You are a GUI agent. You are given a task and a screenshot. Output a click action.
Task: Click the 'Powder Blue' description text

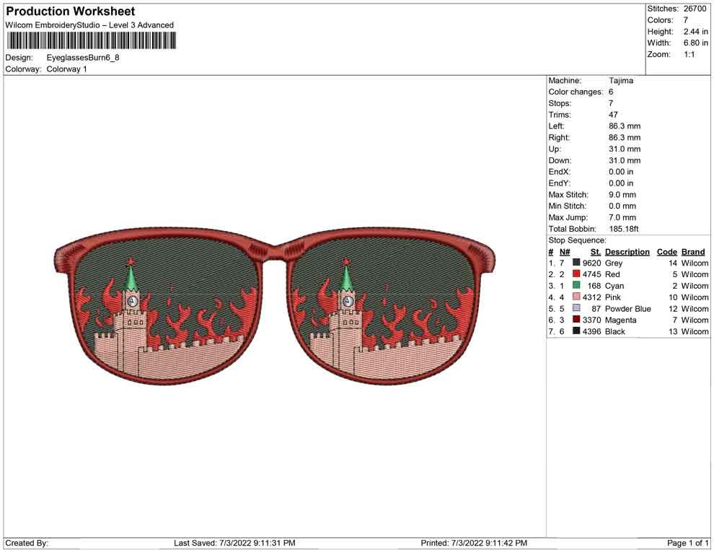pos(627,308)
